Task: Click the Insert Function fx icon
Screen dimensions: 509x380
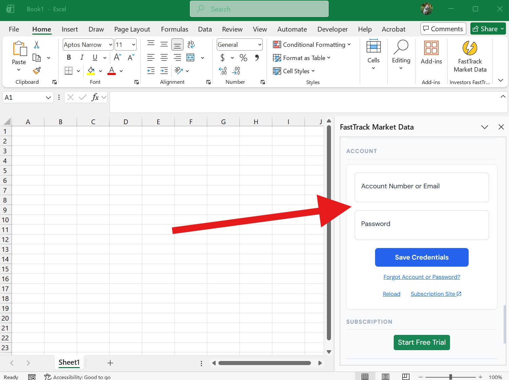Action: point(95,97)
